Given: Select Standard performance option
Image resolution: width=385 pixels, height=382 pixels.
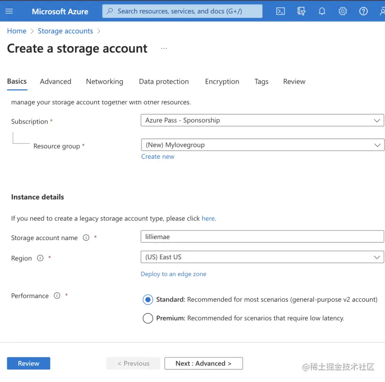Looking at the screenshot, I should (x=148, y=300).
